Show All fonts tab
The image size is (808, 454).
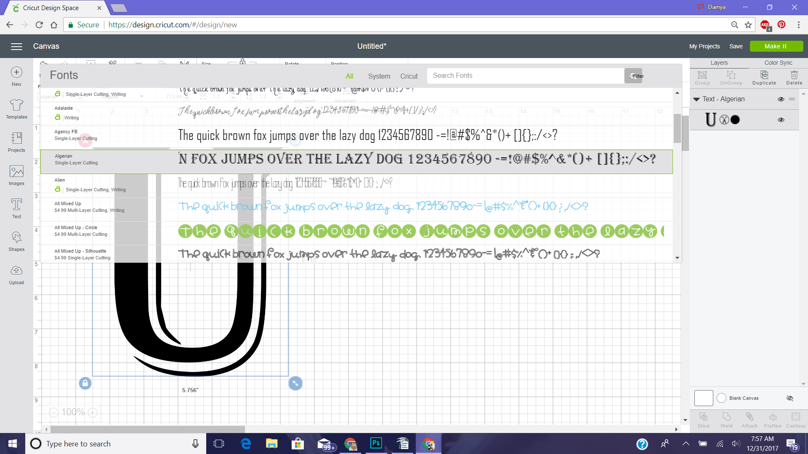click(349, 76)
